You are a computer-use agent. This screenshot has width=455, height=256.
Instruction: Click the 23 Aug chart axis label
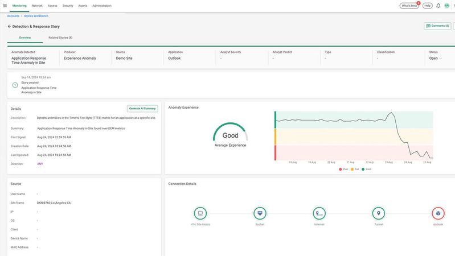pos(389,162)
